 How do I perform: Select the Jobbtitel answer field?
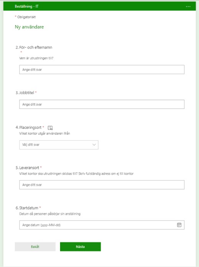click(x=102, y=104)
